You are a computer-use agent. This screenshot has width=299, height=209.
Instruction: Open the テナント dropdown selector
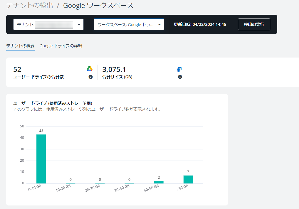(48, 24)
